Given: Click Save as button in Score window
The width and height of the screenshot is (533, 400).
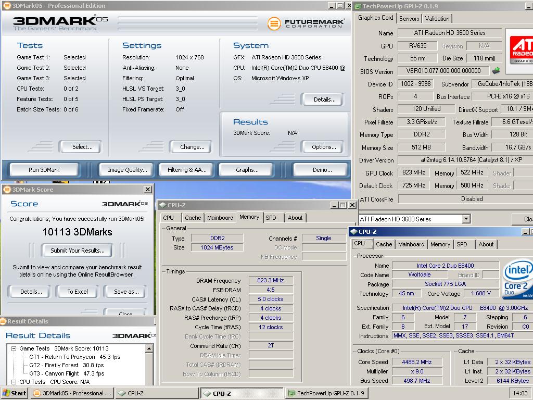Looking at the screenshot, I should (126, 292).
